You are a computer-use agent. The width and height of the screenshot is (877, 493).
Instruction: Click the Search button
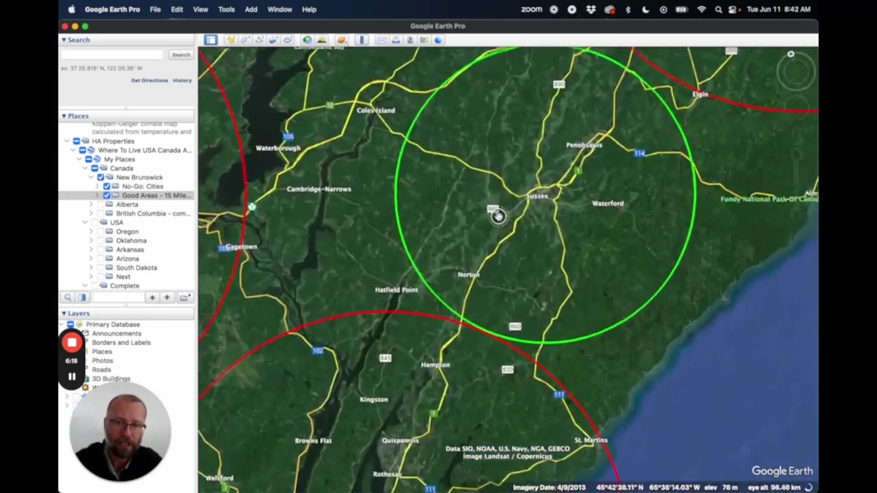pyautogui.click(x=181, y=55)
